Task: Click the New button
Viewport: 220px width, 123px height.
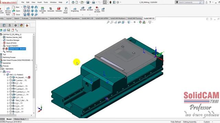Action: [16, 7]
